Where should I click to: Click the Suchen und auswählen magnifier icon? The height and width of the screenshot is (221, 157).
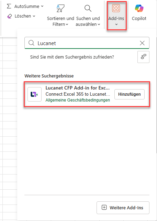tap(88, 8)
